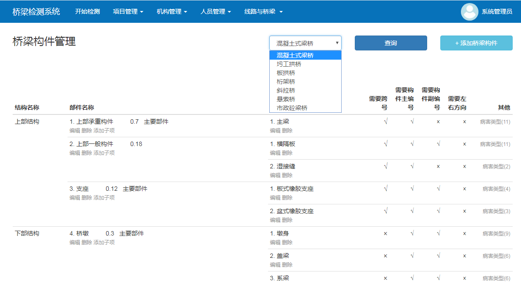Screen dimensions: 521x282
Task: Delete the 湿接缝 component row
Action: point(287,175)
